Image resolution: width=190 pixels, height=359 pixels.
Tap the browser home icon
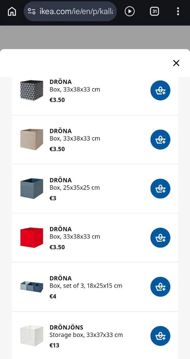click(x=12, y=11)
